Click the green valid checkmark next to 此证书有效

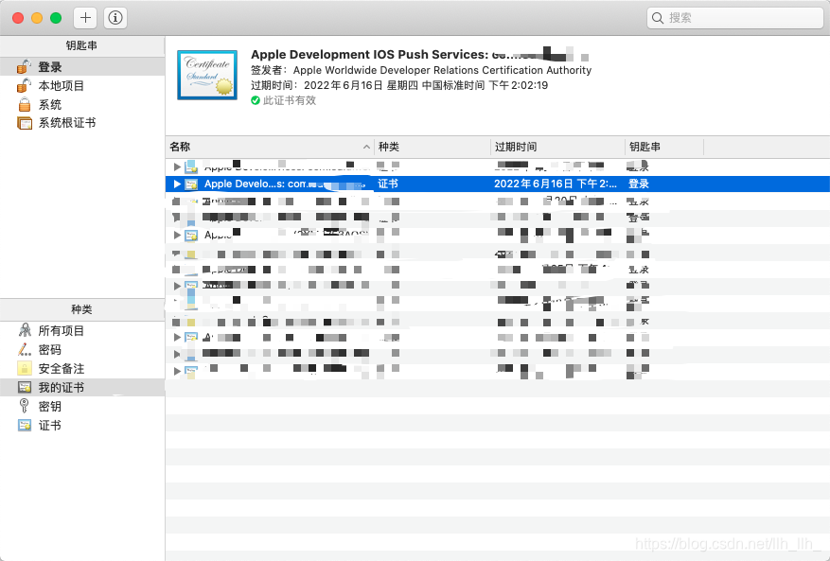tap(256, 100)
